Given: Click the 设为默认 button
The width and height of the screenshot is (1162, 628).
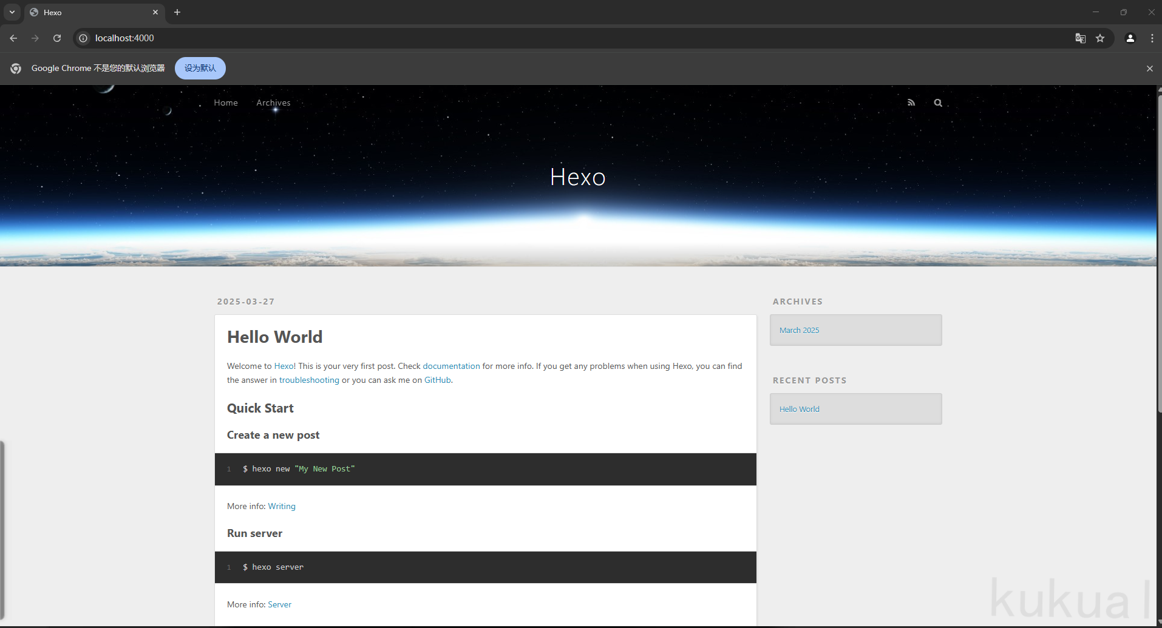Looking at the screenshot, I should 200,68.
